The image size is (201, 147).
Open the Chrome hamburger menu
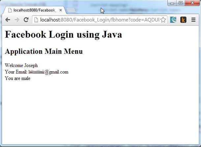[193, 20]
